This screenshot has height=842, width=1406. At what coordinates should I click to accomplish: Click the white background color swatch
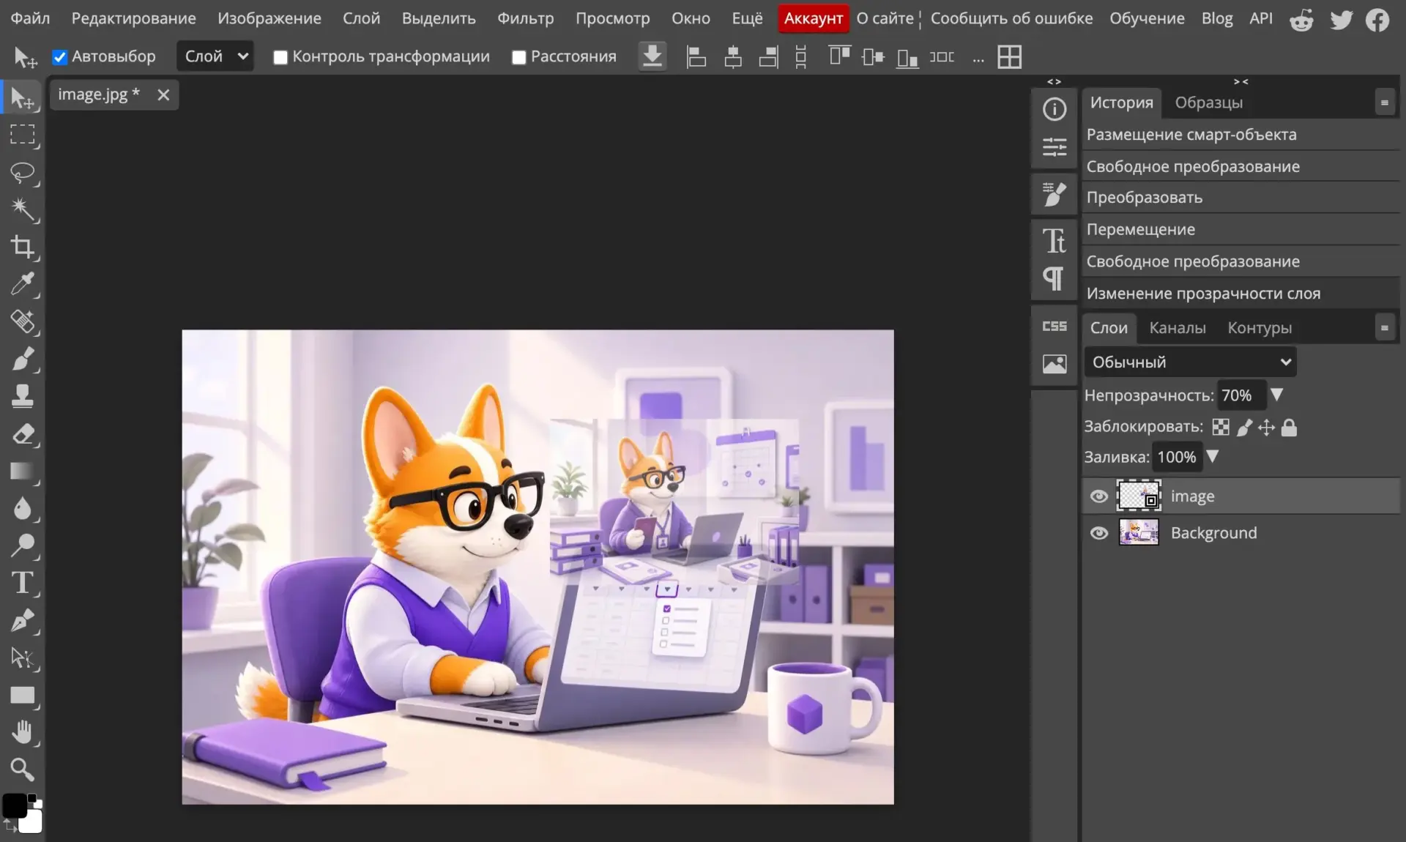(31, 822)
